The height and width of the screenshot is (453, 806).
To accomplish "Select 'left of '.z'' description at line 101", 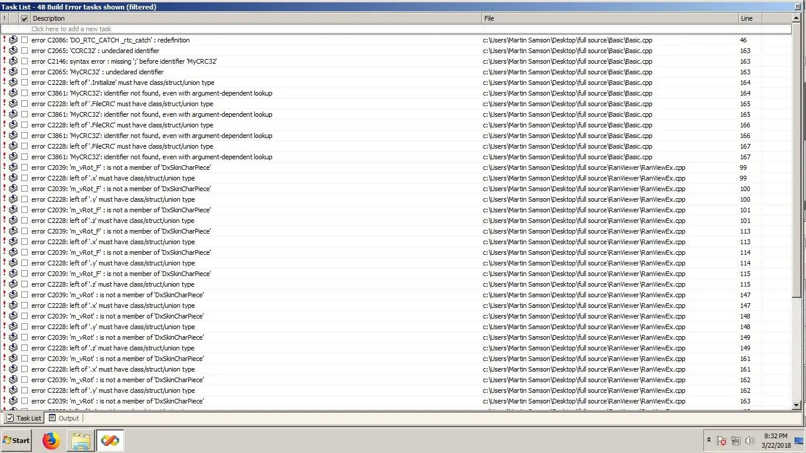I will [113, 221].
